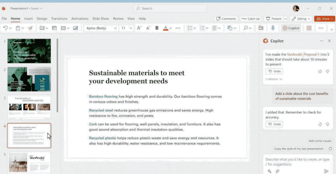Select slide 3 thumbnail
336x174 pixels.
(29, 107)
